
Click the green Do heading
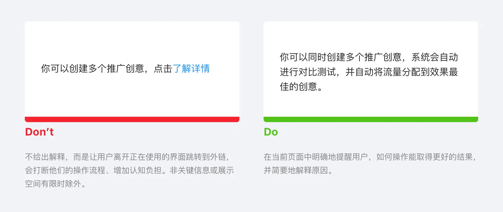click(x=271, y=132)
